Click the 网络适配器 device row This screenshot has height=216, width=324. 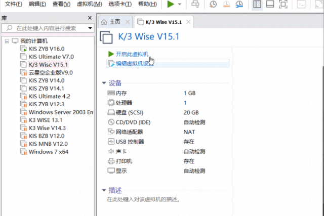(168, 132)
